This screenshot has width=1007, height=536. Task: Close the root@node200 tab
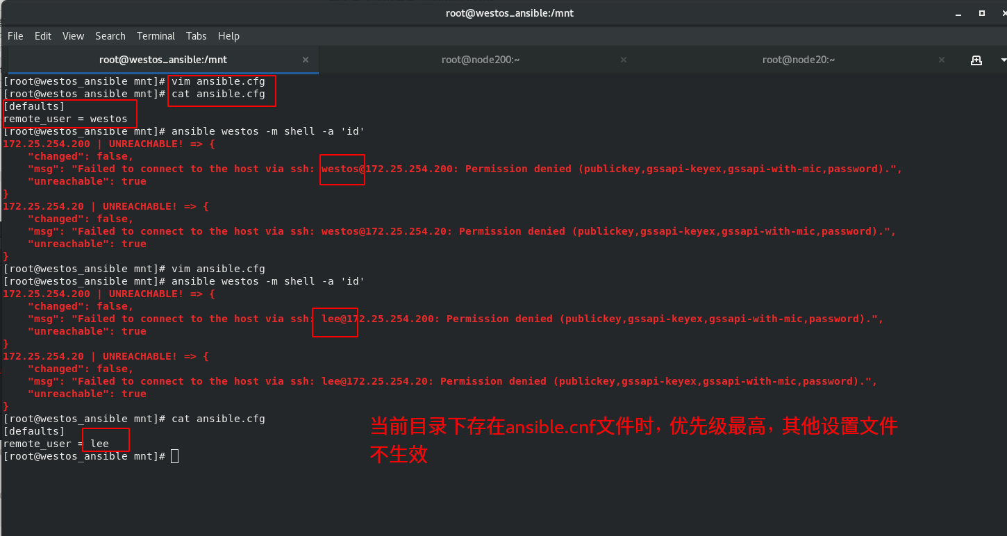623,60
